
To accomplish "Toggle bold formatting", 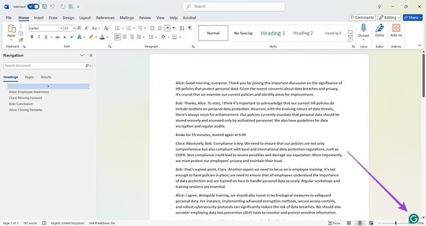I will tap(32, 37).
